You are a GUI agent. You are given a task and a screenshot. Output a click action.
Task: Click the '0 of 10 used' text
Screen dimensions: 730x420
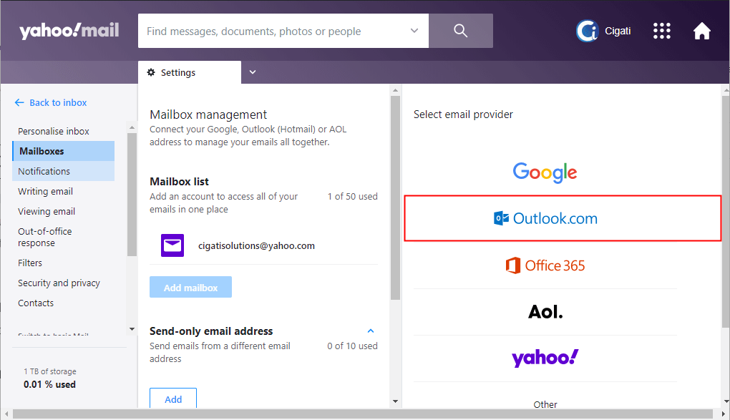352,346
